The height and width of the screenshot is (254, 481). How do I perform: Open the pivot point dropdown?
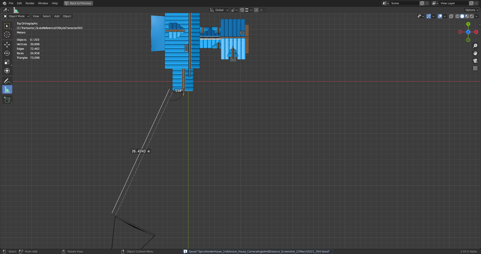(234, 10)
